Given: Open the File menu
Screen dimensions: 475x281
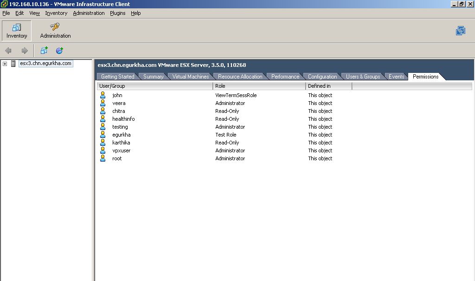Looking at the screenshot, I should point(6,13).
